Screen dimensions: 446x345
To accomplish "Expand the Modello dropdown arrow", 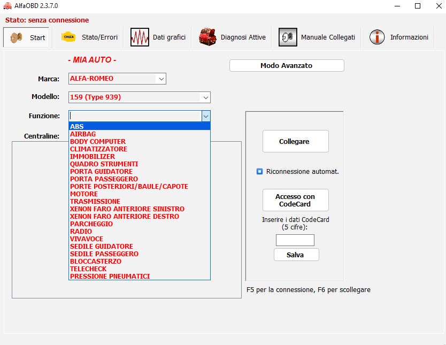I will coord(206,97).
